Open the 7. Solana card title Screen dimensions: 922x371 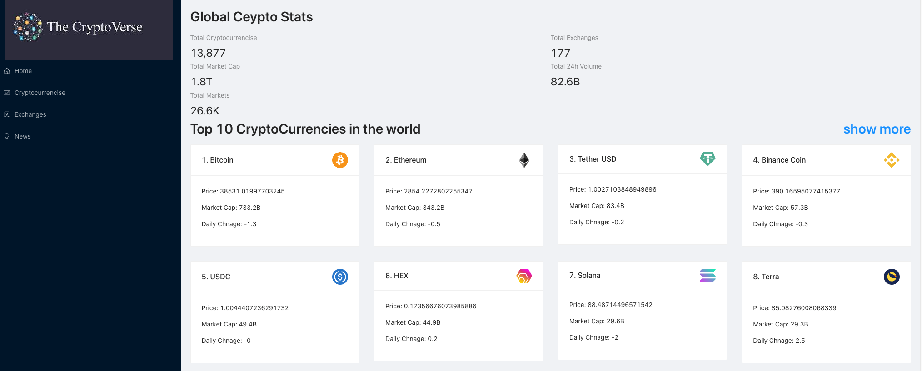tap(585, 275)
